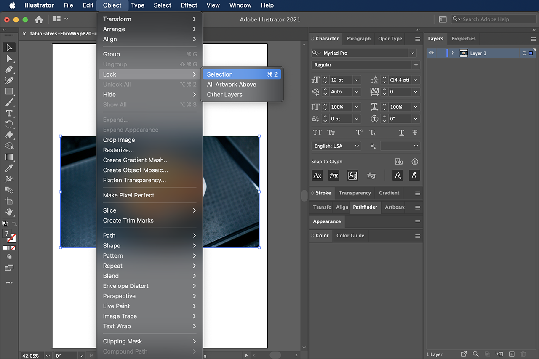Screen dimensions: 539x359
Task: Select the Curvature tool
Action: 9,80
